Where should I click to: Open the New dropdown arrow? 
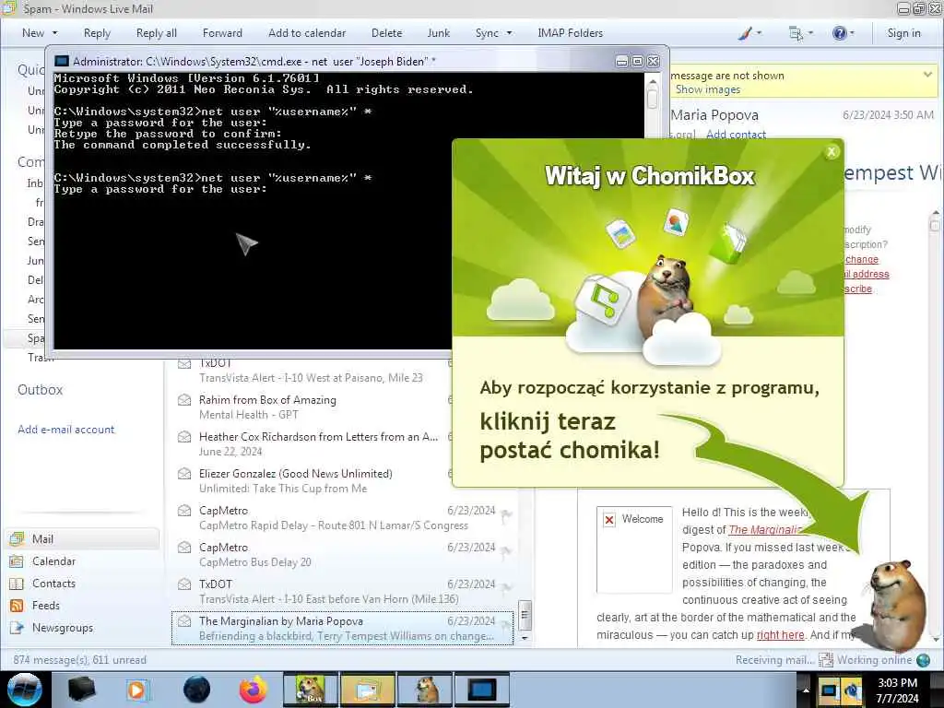coord(54,33)
